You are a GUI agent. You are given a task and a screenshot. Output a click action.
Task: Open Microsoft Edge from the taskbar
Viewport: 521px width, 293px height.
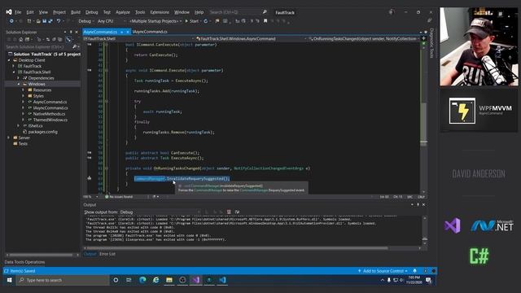coord(142,280)
